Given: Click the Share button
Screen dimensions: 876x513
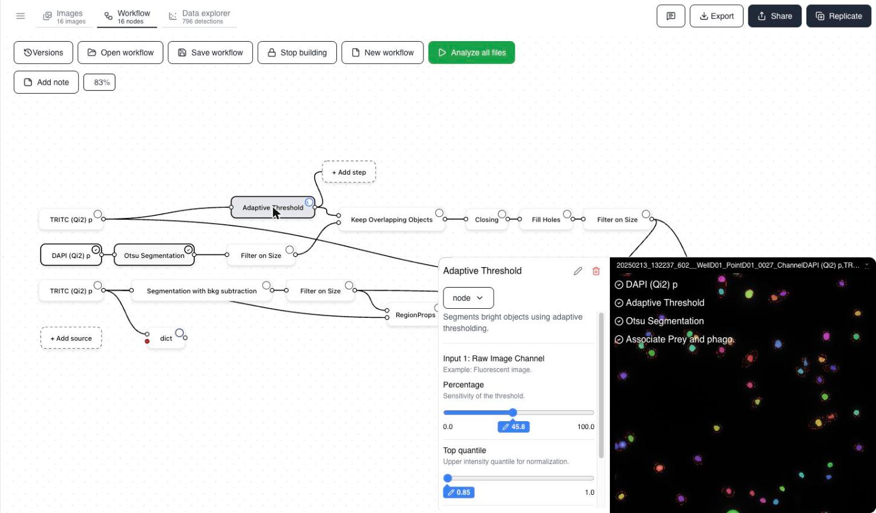Looking at the screenshot, I should pos(774,16).
